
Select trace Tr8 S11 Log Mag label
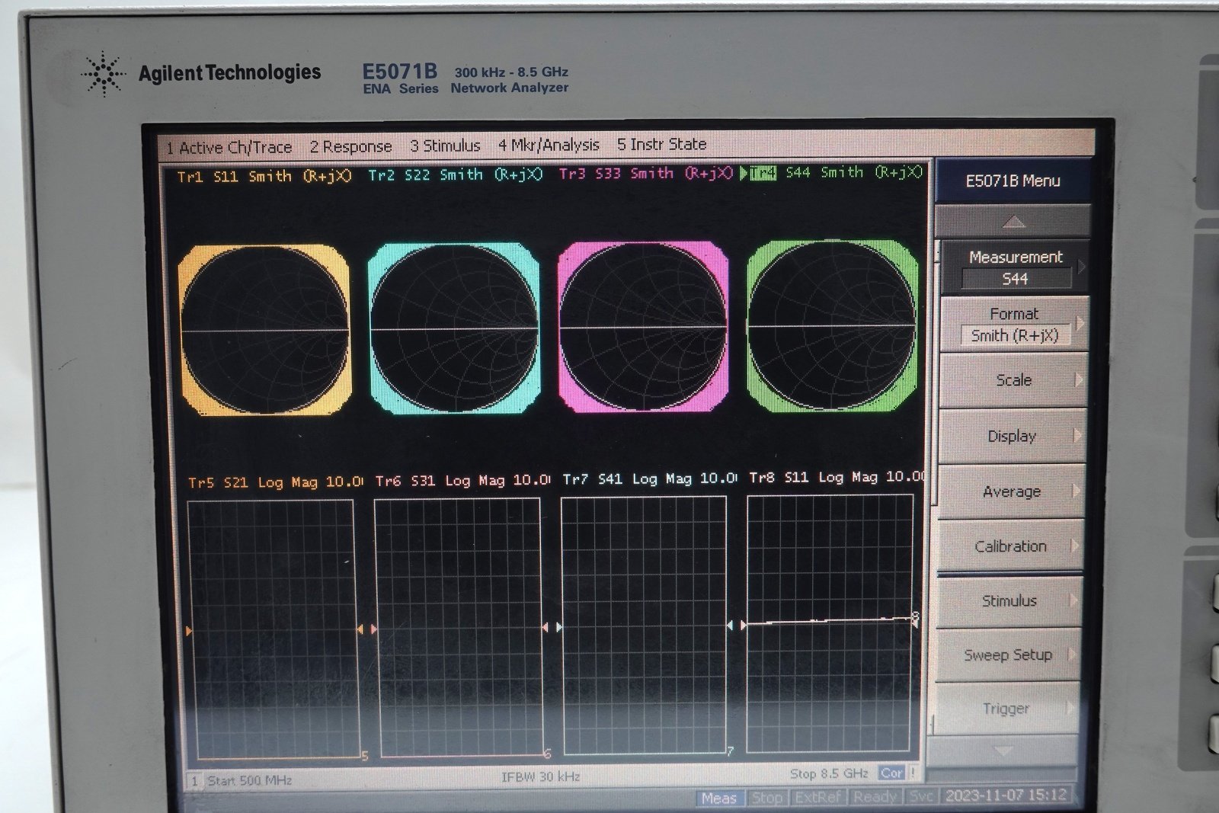tap(837, 477)
